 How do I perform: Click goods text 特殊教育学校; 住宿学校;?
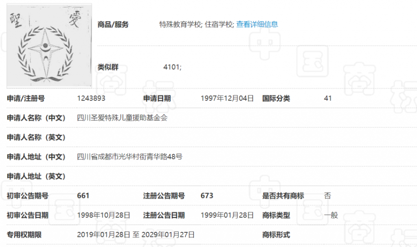[197, 24]
